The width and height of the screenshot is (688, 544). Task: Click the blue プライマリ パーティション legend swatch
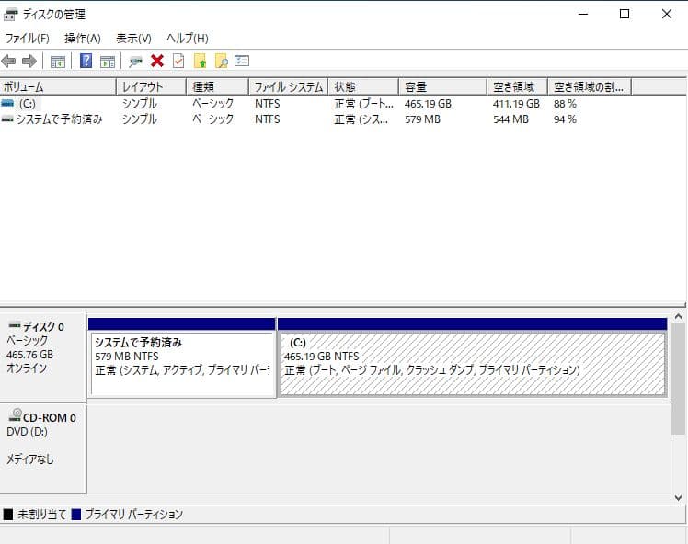(76, 515)
